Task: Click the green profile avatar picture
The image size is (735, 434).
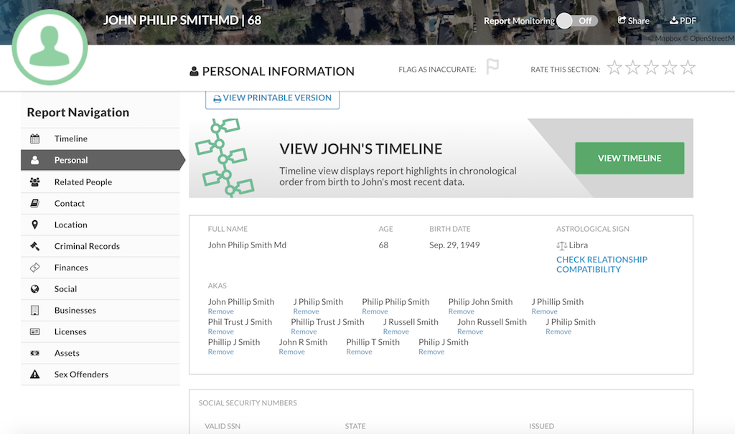Action: (x=50, y=47)
